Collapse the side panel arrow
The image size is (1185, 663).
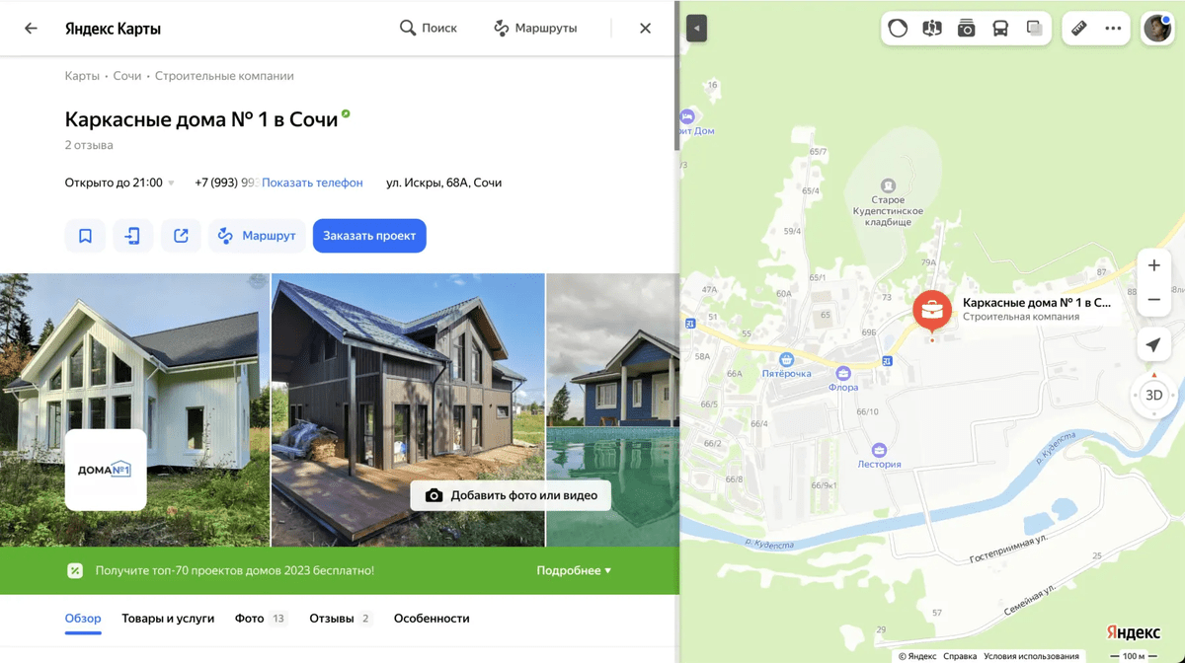(x=696, y=29)
